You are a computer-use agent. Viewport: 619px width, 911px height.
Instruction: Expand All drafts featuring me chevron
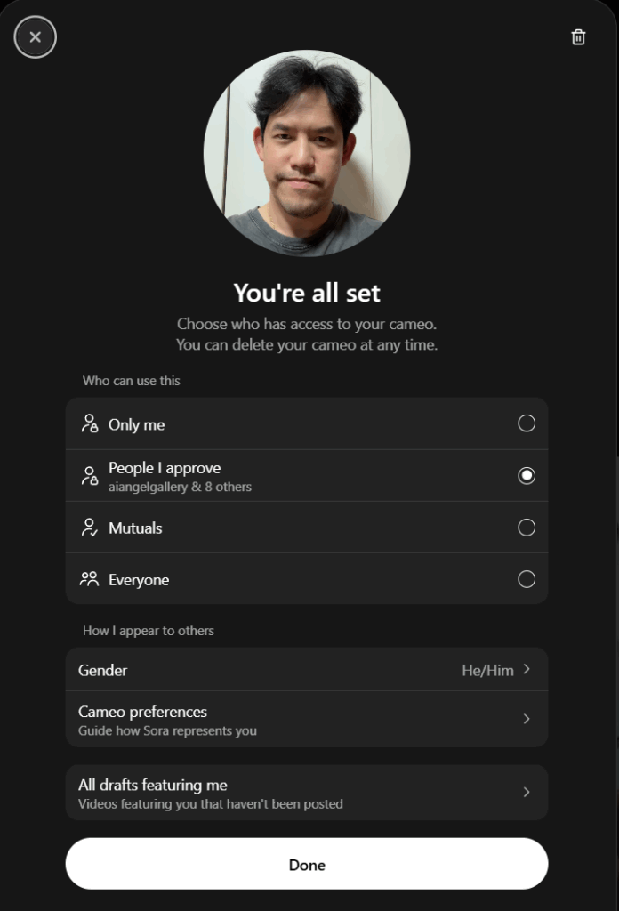[527, 792]
